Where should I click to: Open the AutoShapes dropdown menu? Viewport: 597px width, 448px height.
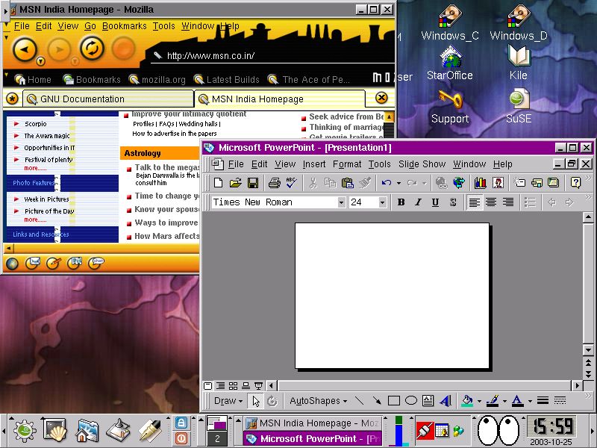click(319, 401)
